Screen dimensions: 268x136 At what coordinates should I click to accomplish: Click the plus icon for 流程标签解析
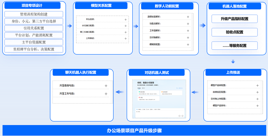click(x=188, y=17)
